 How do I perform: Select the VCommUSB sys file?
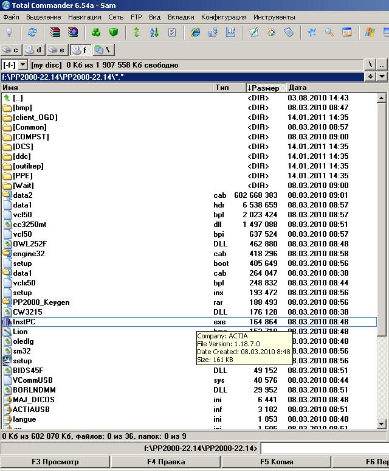[x=189, y=380]
